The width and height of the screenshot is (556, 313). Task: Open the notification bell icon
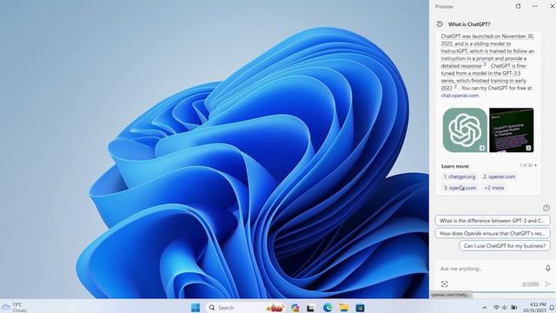[552, 307]
